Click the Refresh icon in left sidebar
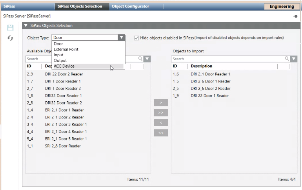This screenshot has width=302, height=190. 11,38
